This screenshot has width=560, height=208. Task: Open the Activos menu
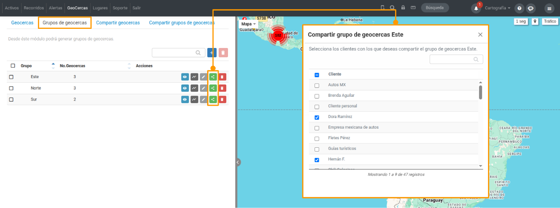12,8
